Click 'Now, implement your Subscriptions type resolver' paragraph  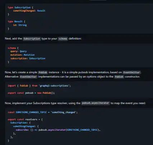tap(75, 103)
